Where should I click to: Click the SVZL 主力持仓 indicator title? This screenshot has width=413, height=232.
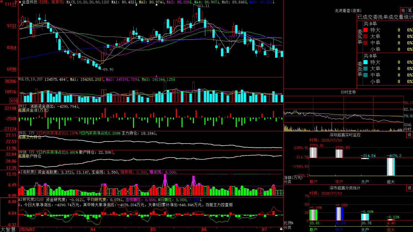pyautogui.click(x=26, y=133)
